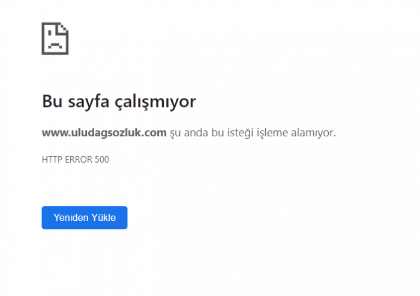Click the word sayfa in the heading

pos(89,102)
